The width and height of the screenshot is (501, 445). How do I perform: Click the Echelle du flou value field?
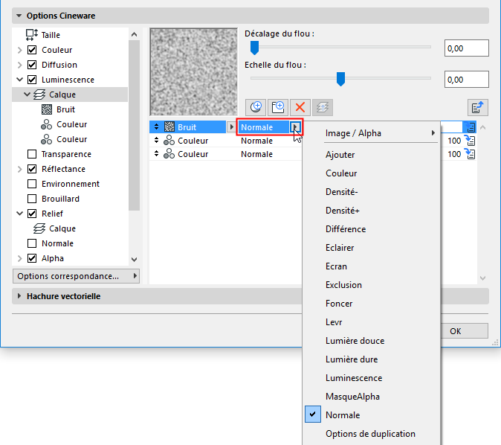point(466,80)
